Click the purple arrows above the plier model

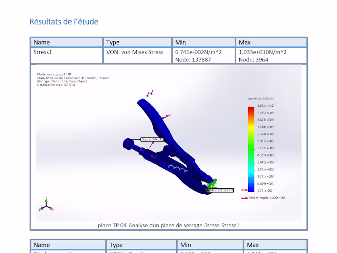(149, 93)
